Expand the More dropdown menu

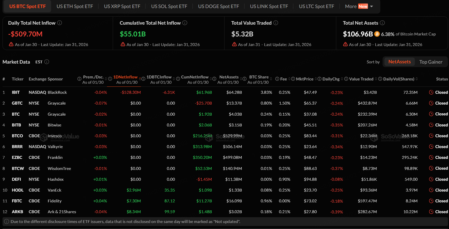point(359,7)
